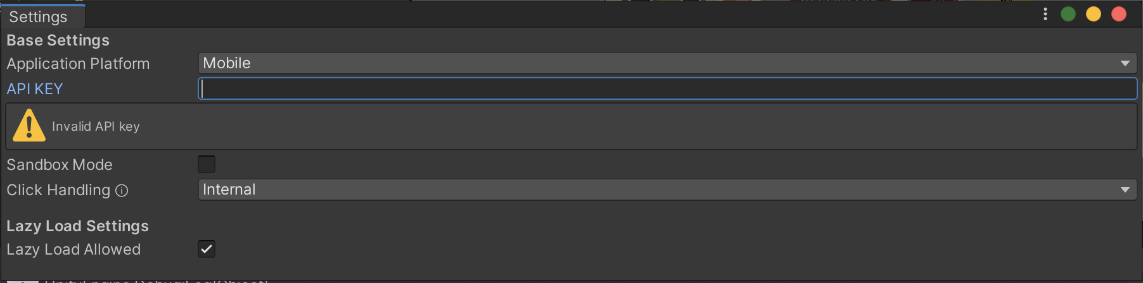
Task: Click the Sandbox Mode label
Action: point(60,165)
